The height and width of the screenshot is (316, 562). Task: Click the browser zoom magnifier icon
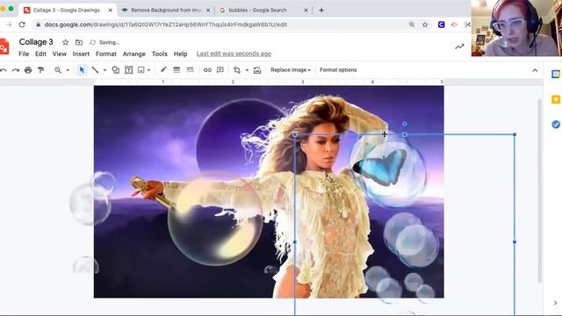pyautogui.click(x=412, y=25)
